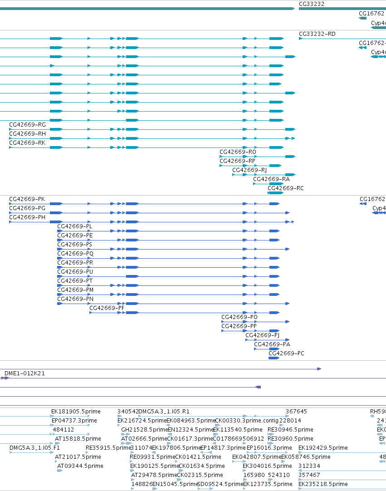The height and width of the screenshot is (491, 386).
Task: Click EST RE30960.5prime
Action: (290, 439)
